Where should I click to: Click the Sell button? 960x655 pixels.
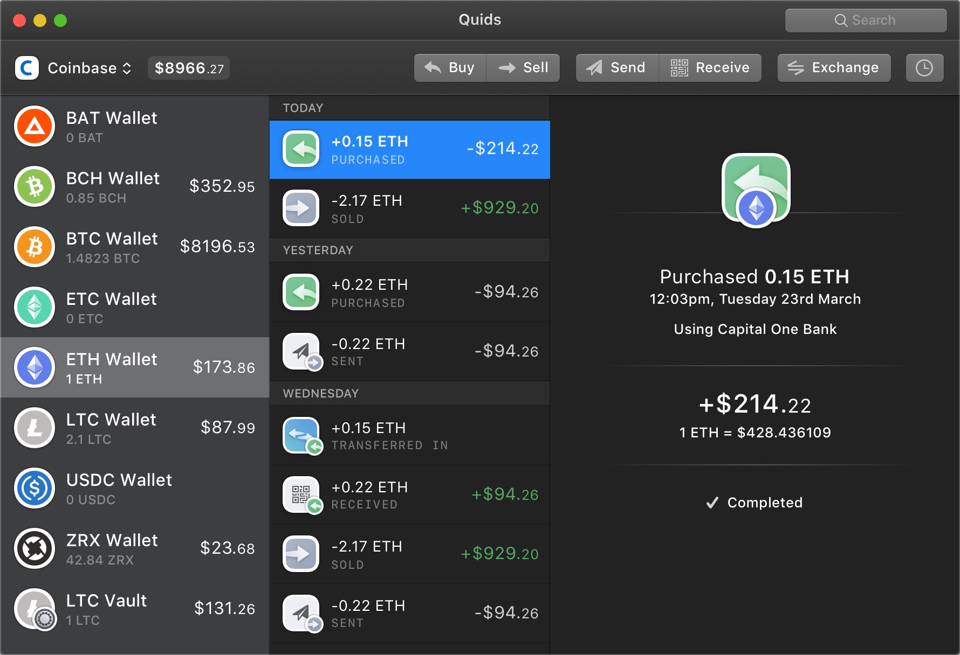click(523, 68)
